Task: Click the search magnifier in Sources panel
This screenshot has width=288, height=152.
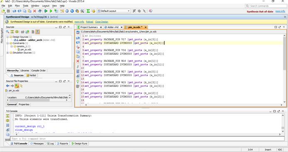Action: pos(7,32)
